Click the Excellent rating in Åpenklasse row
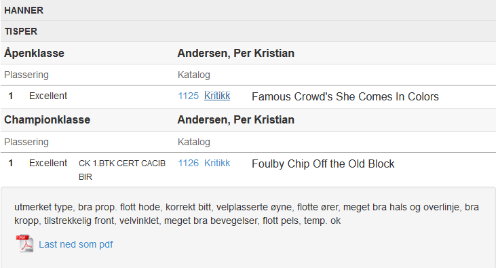Screen dimensions: 498x268 48,96
